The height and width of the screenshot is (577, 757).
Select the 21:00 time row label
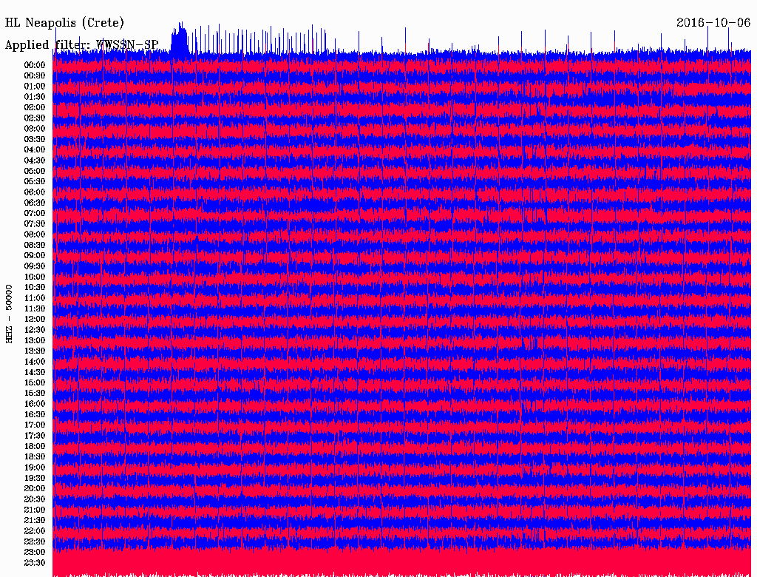[35, 510]
